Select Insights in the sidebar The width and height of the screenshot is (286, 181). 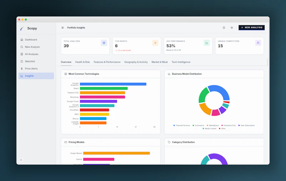[x=36, y=76]
